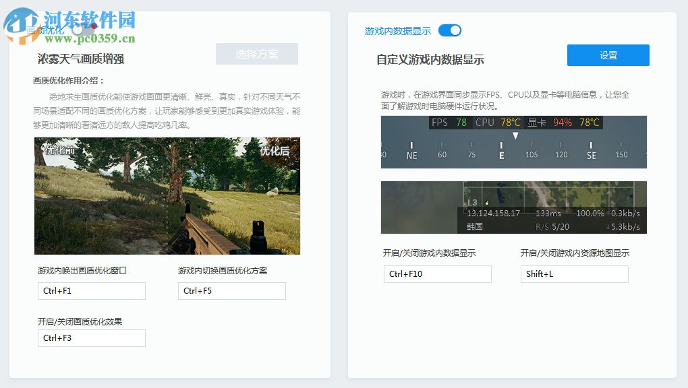The image size is (688, 388).
Task: Click the 选择方案 button
Action: click(x=257, y=54)
